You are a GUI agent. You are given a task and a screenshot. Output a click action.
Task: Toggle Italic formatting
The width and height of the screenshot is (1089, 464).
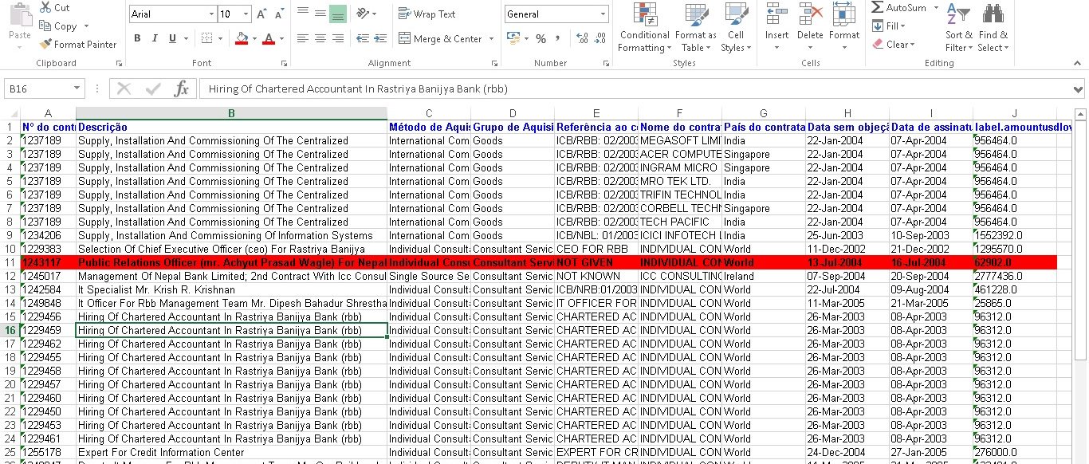[155, 38]
